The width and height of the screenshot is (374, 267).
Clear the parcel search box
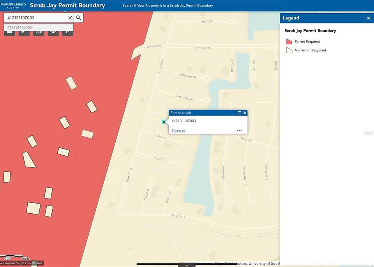(70, 18)
